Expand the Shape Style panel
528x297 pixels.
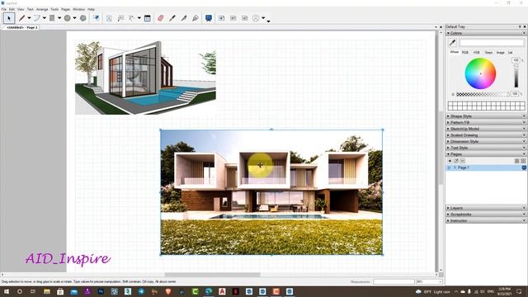click(x=486, y=115)
